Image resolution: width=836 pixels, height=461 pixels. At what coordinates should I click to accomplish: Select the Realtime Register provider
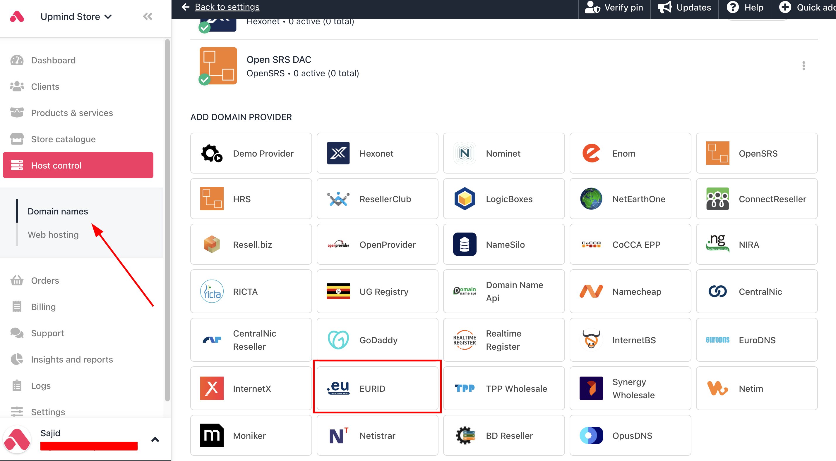[x=504, y=340]
